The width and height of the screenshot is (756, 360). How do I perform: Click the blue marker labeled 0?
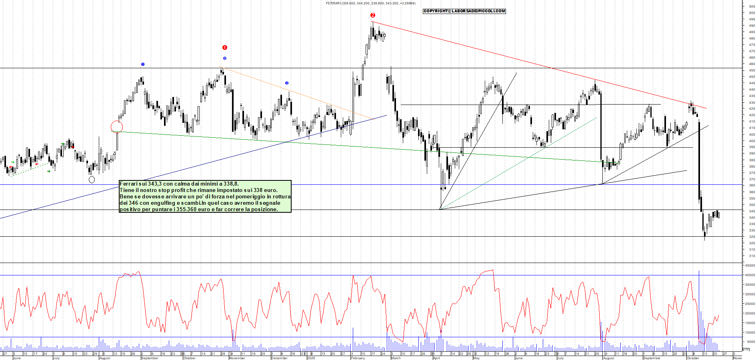coord(224,58)
